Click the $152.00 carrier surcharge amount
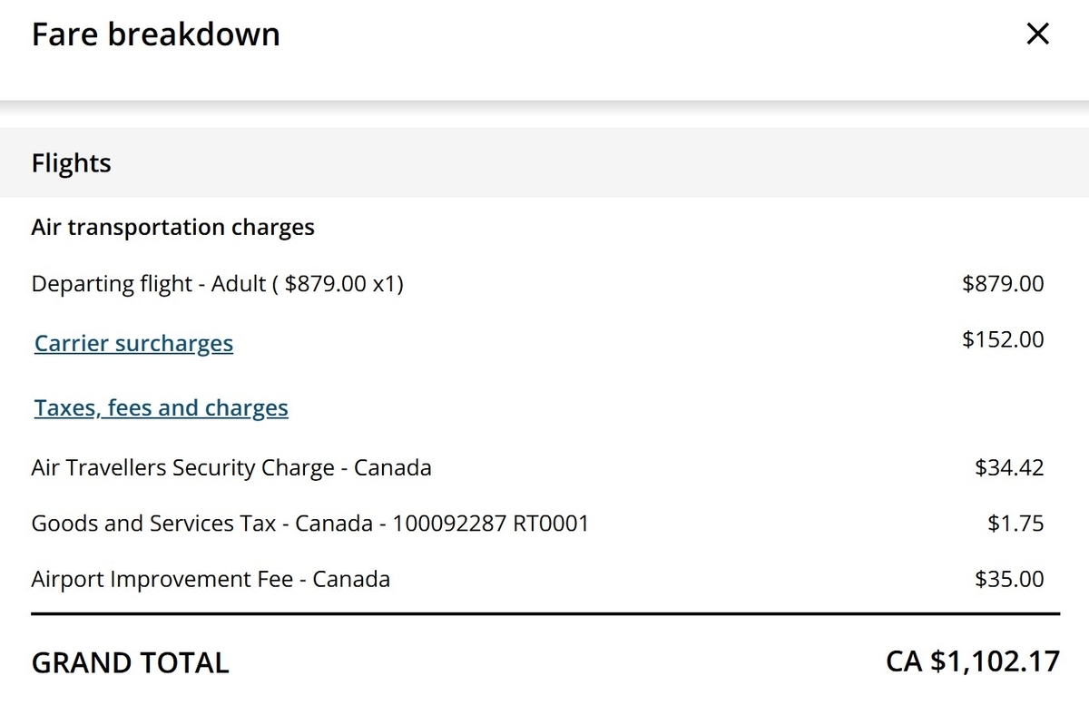This screenshot has width=1089, height=715. 1003,339
